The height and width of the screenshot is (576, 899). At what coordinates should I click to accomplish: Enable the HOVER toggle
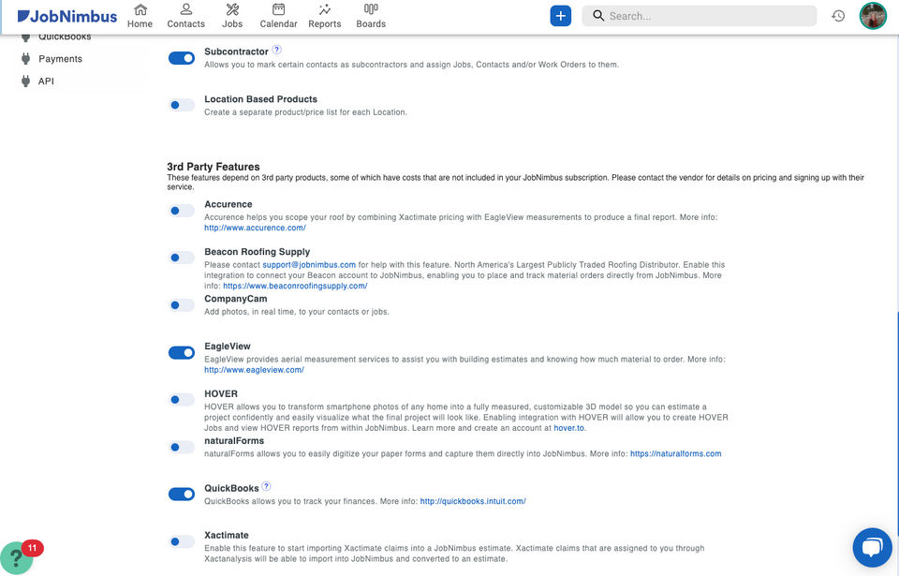pyautogui.click(x=181, y=399)
